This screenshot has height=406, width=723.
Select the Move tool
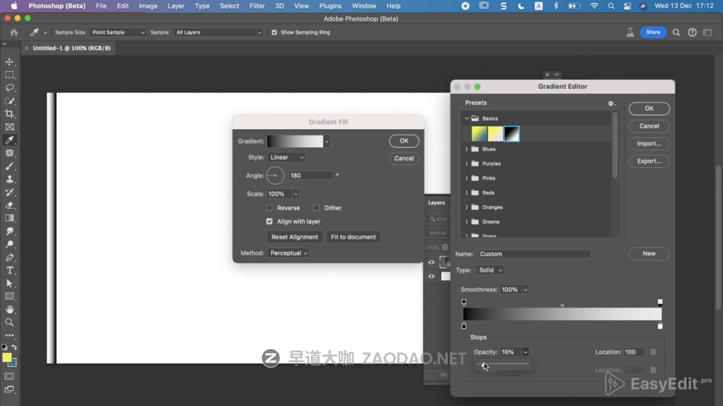tap(9, 62)
